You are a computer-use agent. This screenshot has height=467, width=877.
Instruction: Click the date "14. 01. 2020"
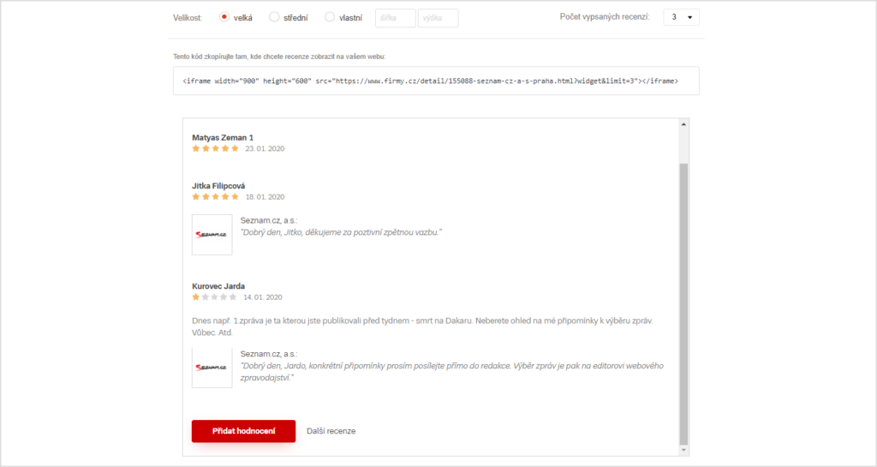point(262,297)
